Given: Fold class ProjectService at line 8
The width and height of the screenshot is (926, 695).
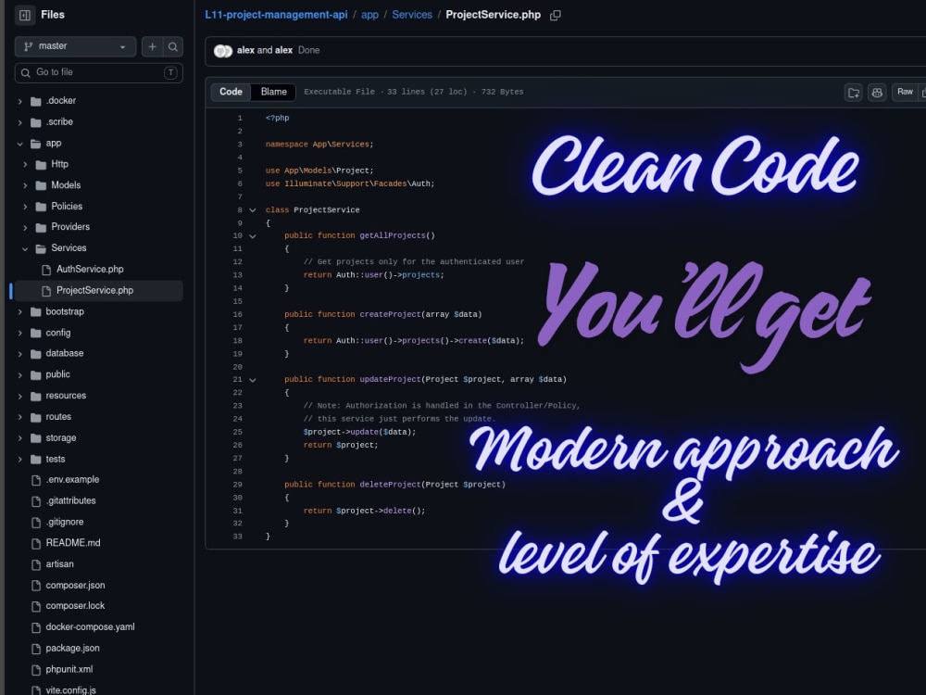Looking at the screenshot, I should tap(253, 210).
